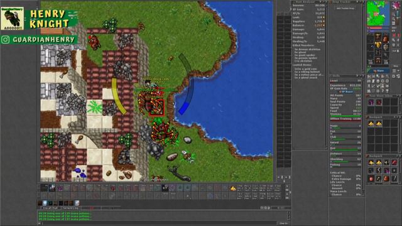Attack the creature inside the red target box
The width and height of the screenshot is (402, 226).
click(157, 107)
